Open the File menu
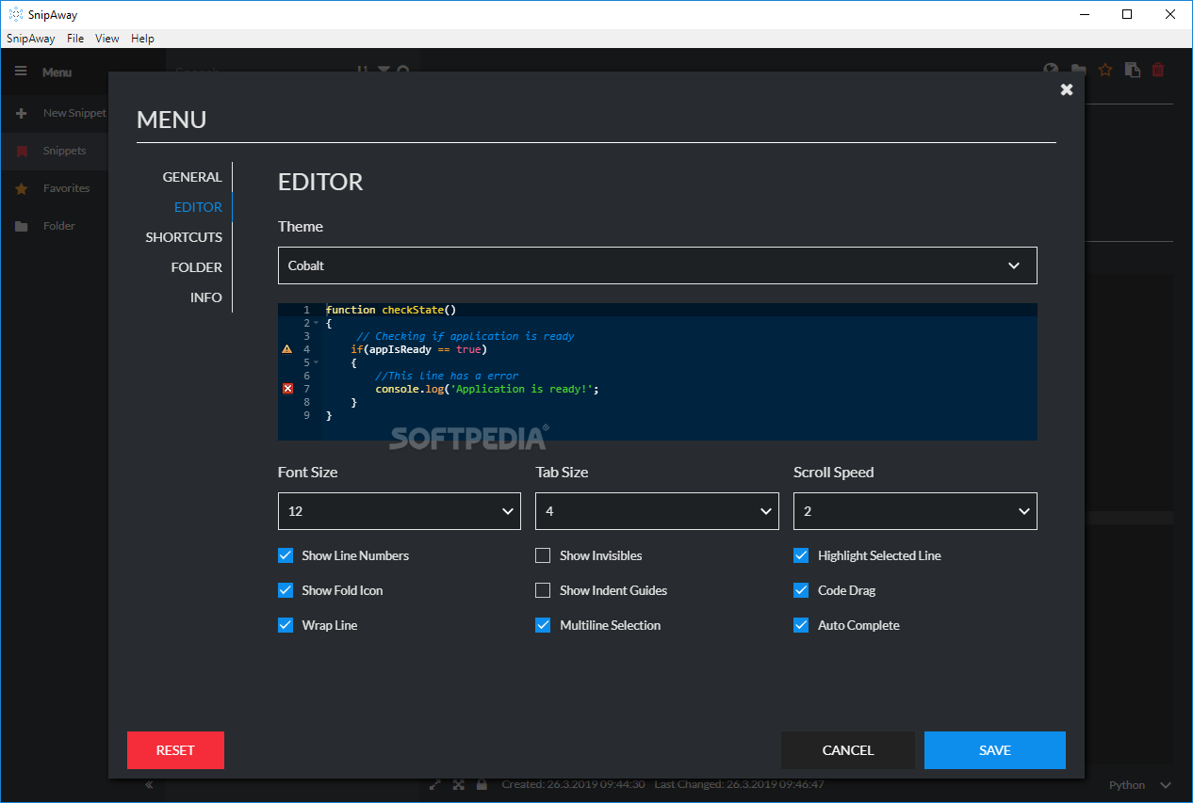 tap(75, 39)
